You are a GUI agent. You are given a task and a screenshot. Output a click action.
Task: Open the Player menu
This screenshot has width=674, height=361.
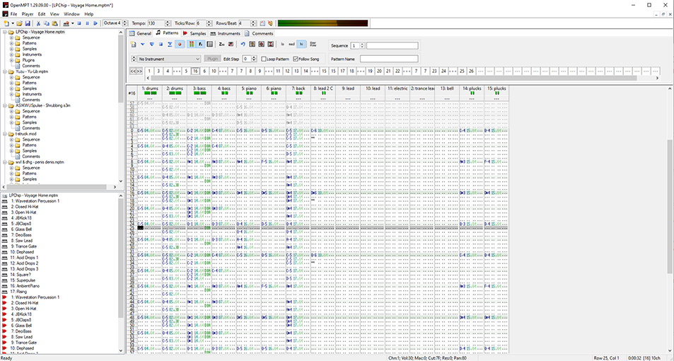click(28, 14)
